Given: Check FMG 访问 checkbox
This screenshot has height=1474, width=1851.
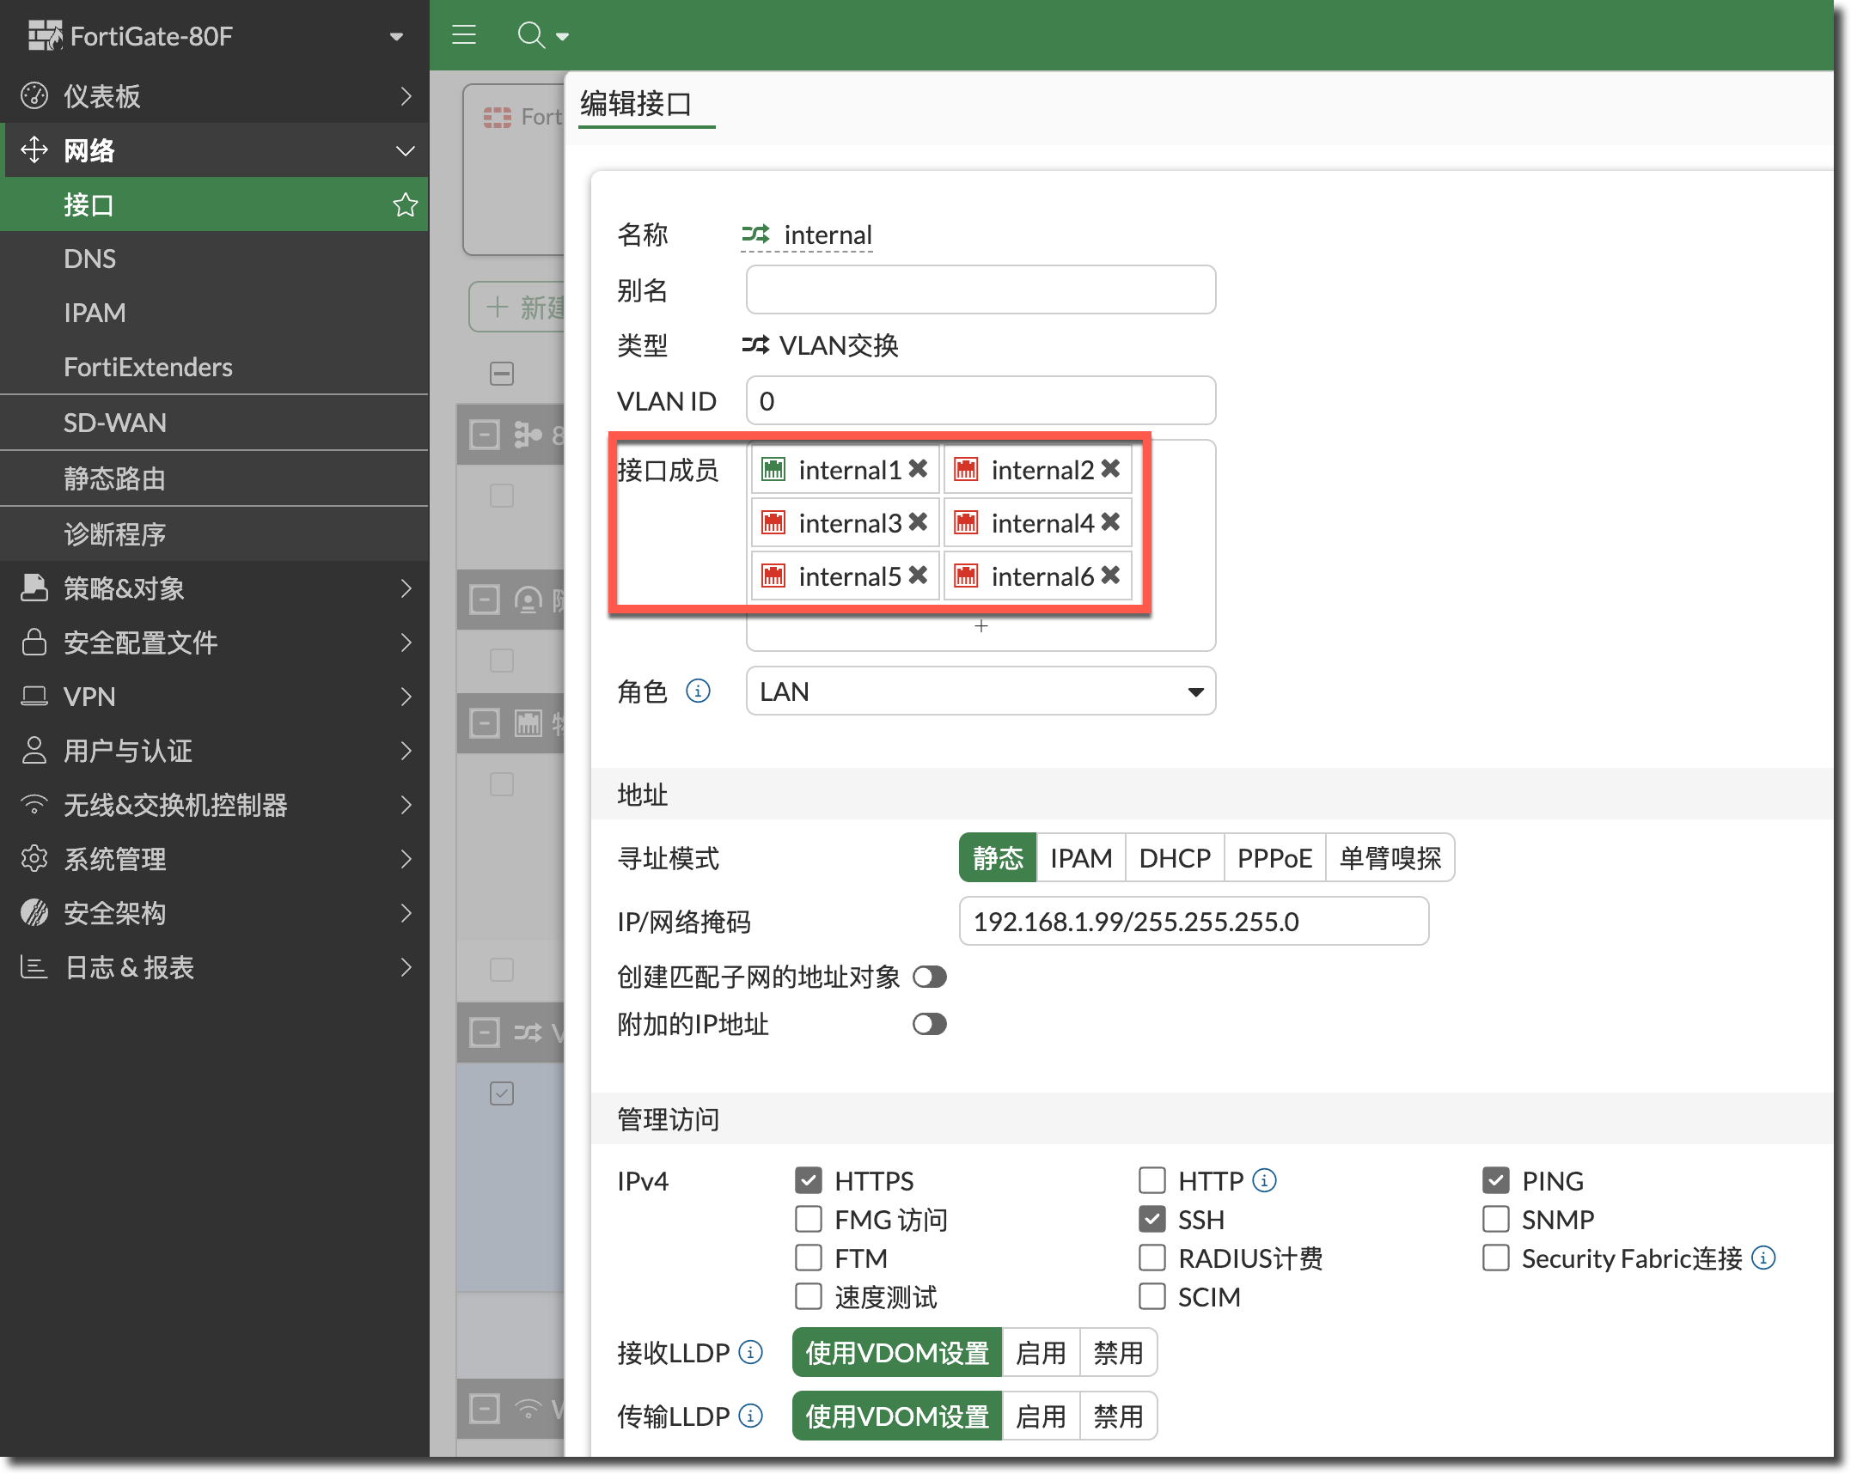Looking at the screenshot, I should click(809, 1219).
